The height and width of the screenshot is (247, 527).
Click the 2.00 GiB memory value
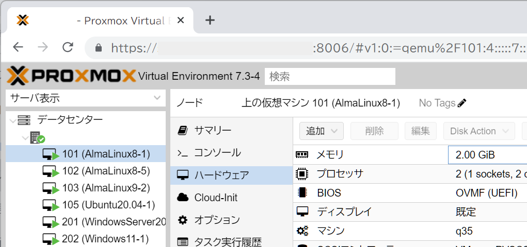pos(475,155)
